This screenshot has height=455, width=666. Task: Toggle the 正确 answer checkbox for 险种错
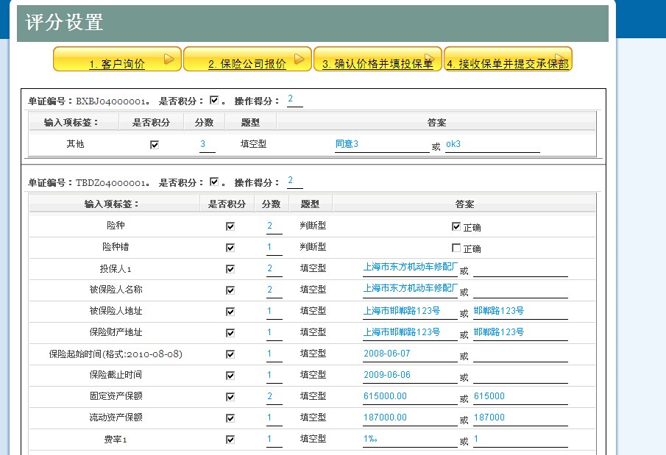[x=456, y=248]
